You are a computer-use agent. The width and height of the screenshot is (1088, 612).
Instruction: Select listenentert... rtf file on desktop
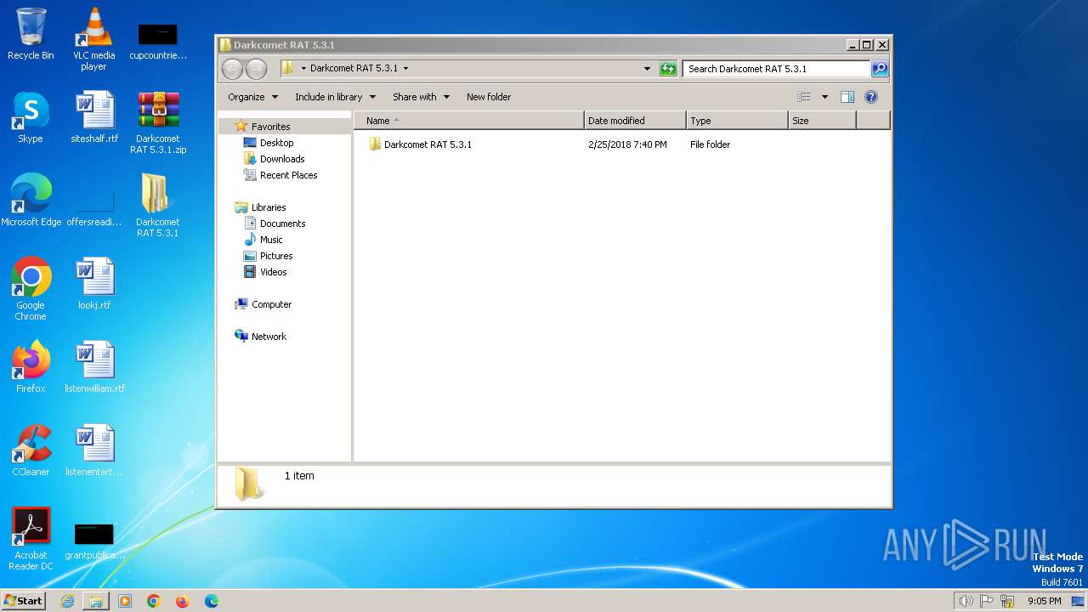(94, 450)
